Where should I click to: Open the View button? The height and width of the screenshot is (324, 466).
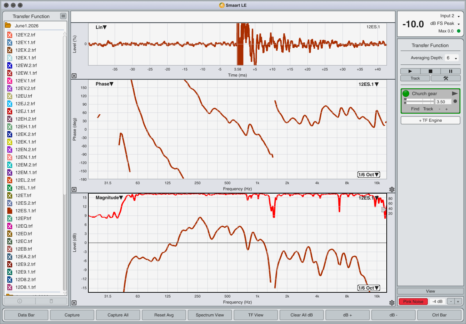[431, 291]
